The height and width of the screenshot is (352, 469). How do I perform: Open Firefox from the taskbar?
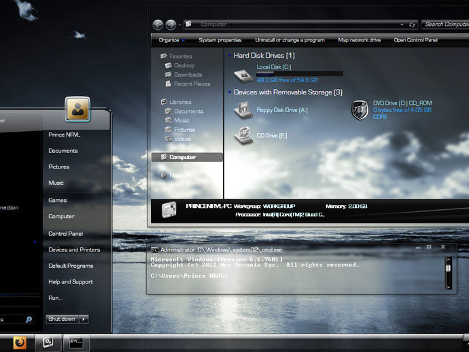20,342
